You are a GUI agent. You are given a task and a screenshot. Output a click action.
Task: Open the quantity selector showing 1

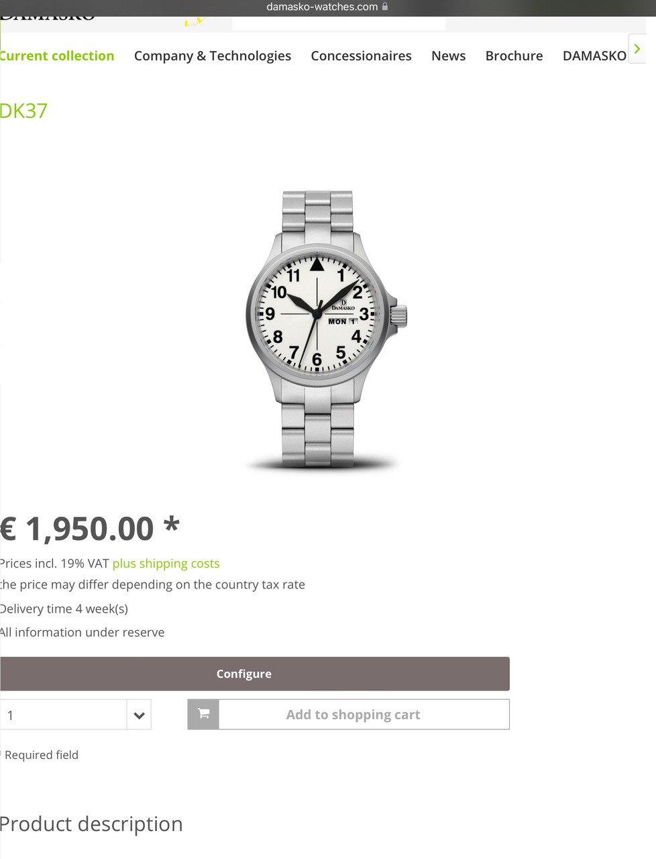(75, 715)
